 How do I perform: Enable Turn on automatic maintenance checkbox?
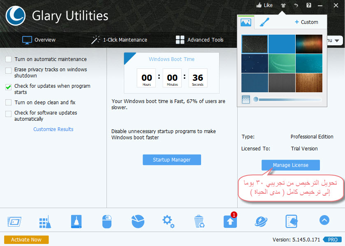[x=8, y=59]
